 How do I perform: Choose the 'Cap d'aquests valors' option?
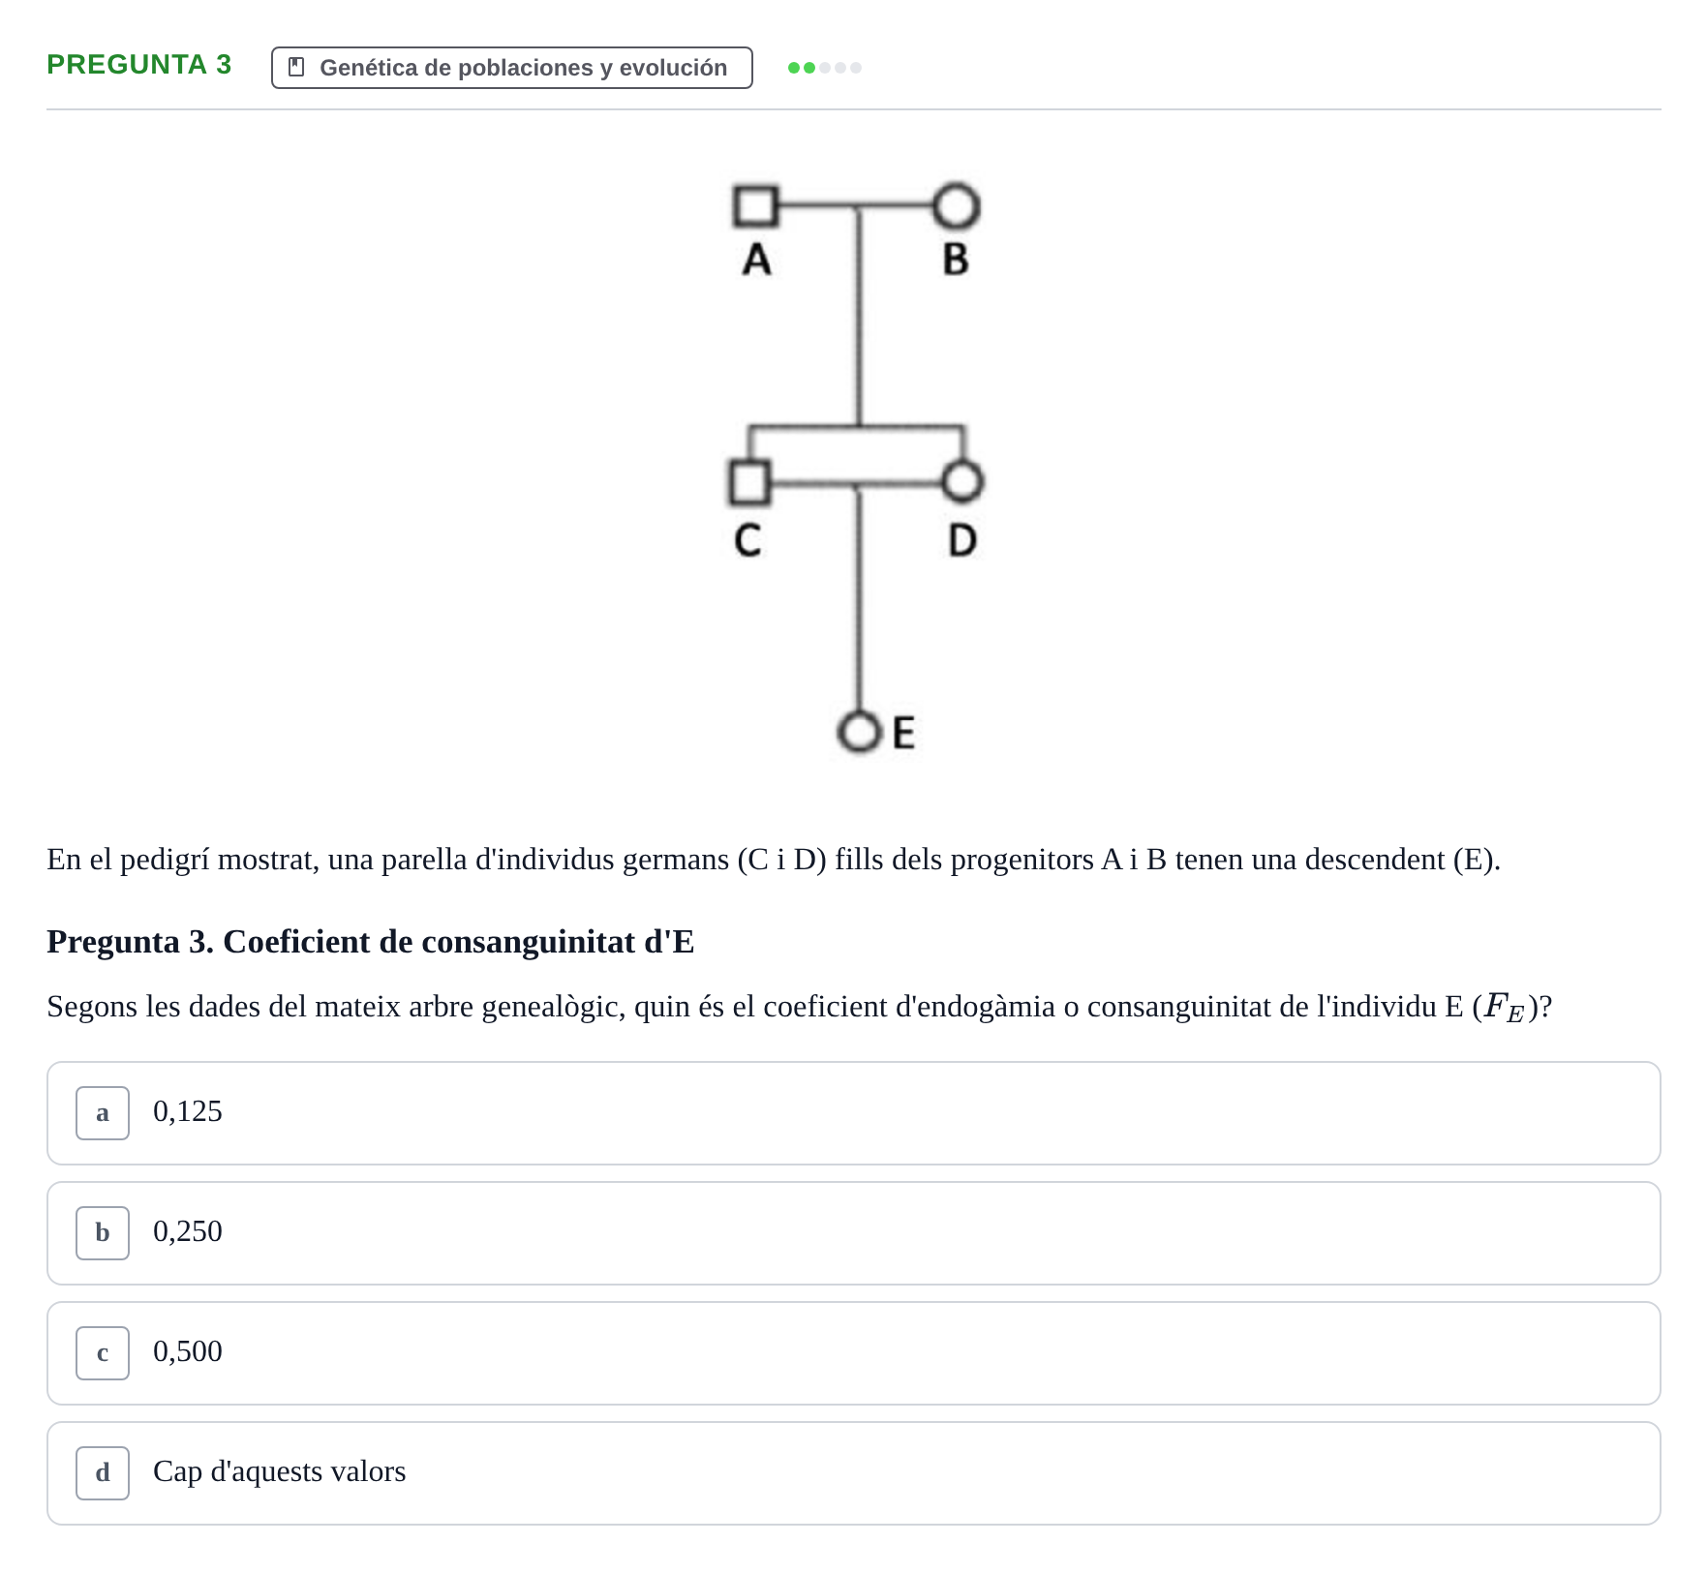(854, 1473)
